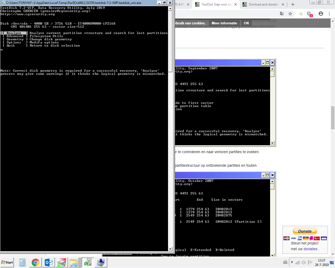The height and width of the screenshot is (268, 335).
Task: Open the Action Center flag tray icon
Action: pos(310,263)
